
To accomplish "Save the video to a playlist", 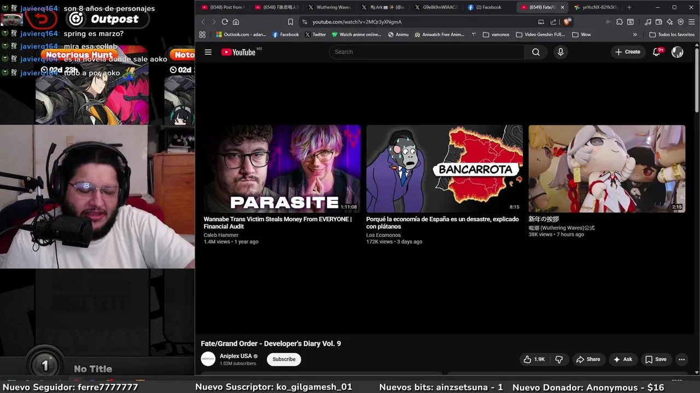I will tap(656, 359).
